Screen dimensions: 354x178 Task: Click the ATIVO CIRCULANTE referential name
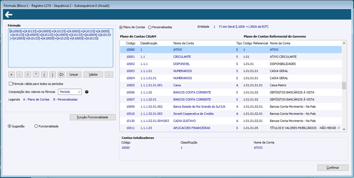pyautogui.click(x=283, y=57)
